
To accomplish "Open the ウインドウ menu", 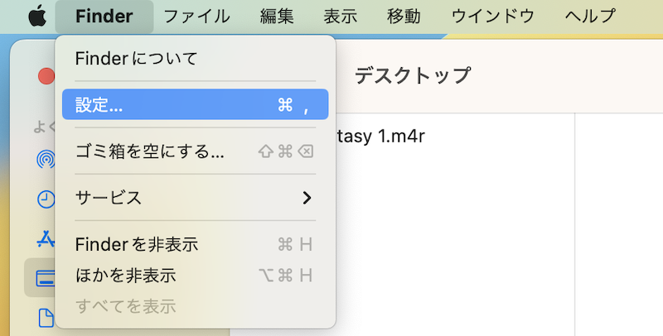I will [492, 16].
